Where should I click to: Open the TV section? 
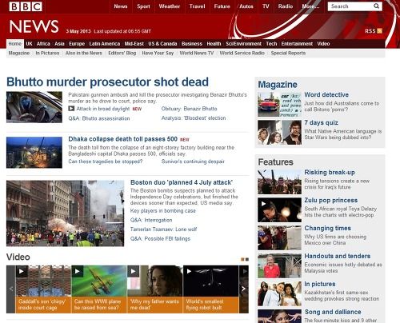point(266,6)
